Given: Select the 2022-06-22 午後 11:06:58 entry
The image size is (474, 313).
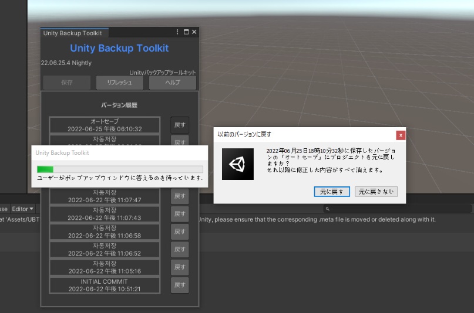Looking at the screenshot, I should coord(105,232).
